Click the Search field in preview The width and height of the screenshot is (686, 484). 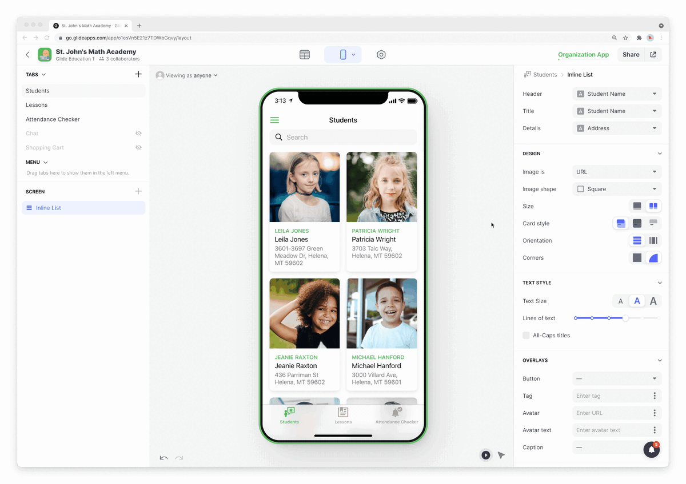point(343,137)
